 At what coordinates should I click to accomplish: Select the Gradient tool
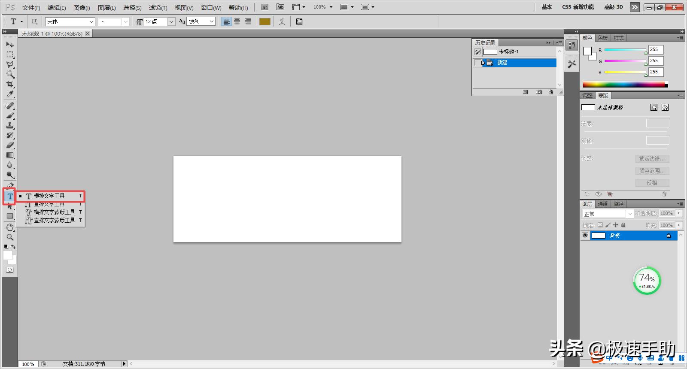9,155
